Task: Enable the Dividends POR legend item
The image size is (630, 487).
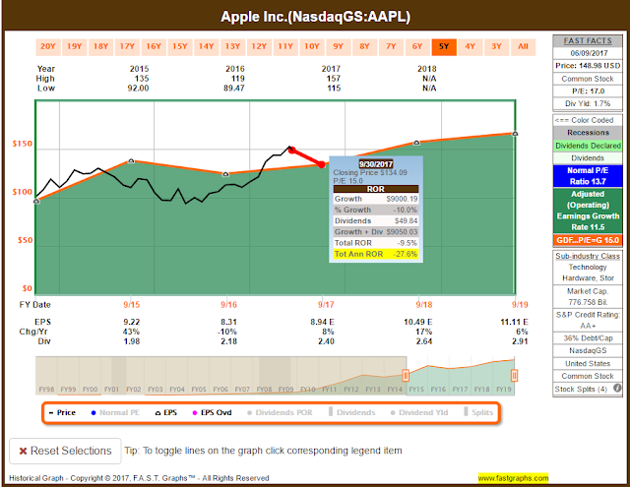Action: click(280, 412)
